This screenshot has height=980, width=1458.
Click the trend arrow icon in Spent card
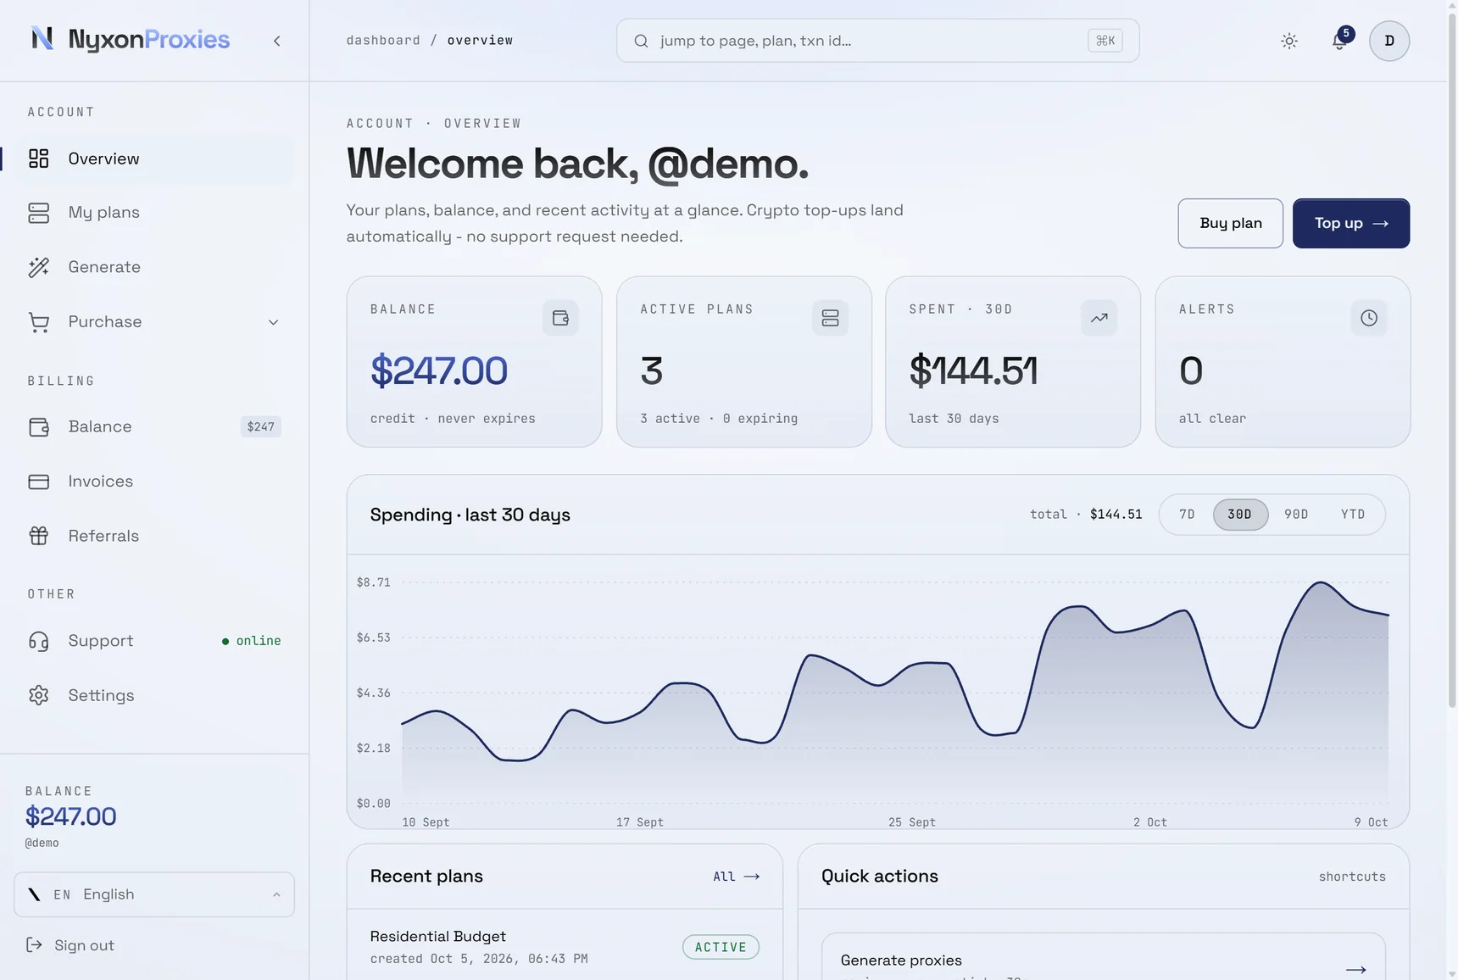point(1099,318)
